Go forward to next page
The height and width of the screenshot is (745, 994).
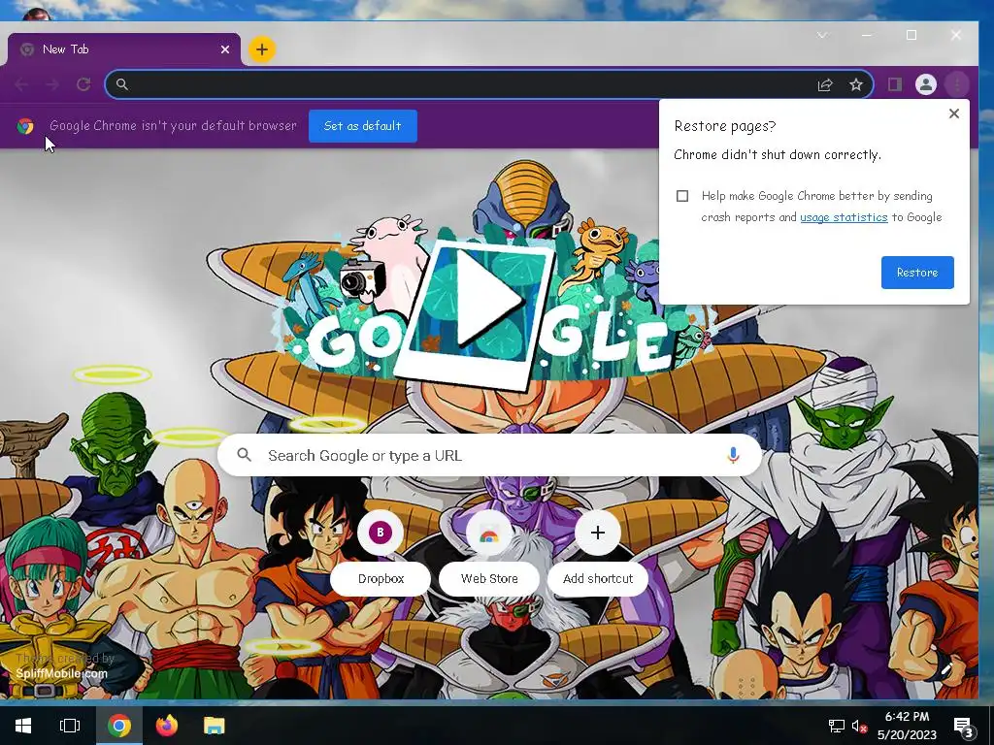(x=52, y=84)
